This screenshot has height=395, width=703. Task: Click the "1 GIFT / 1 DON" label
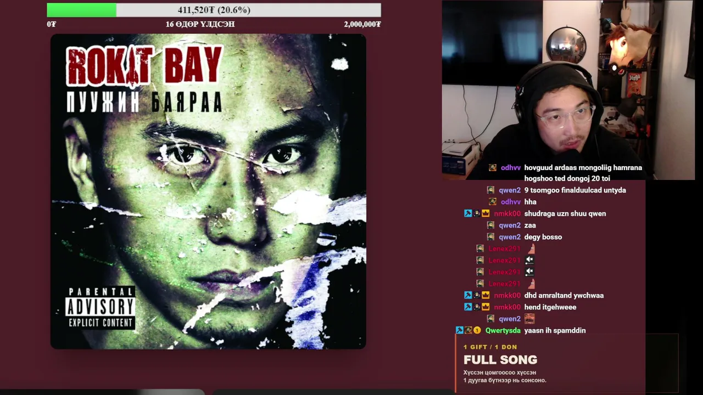[490, 347]
